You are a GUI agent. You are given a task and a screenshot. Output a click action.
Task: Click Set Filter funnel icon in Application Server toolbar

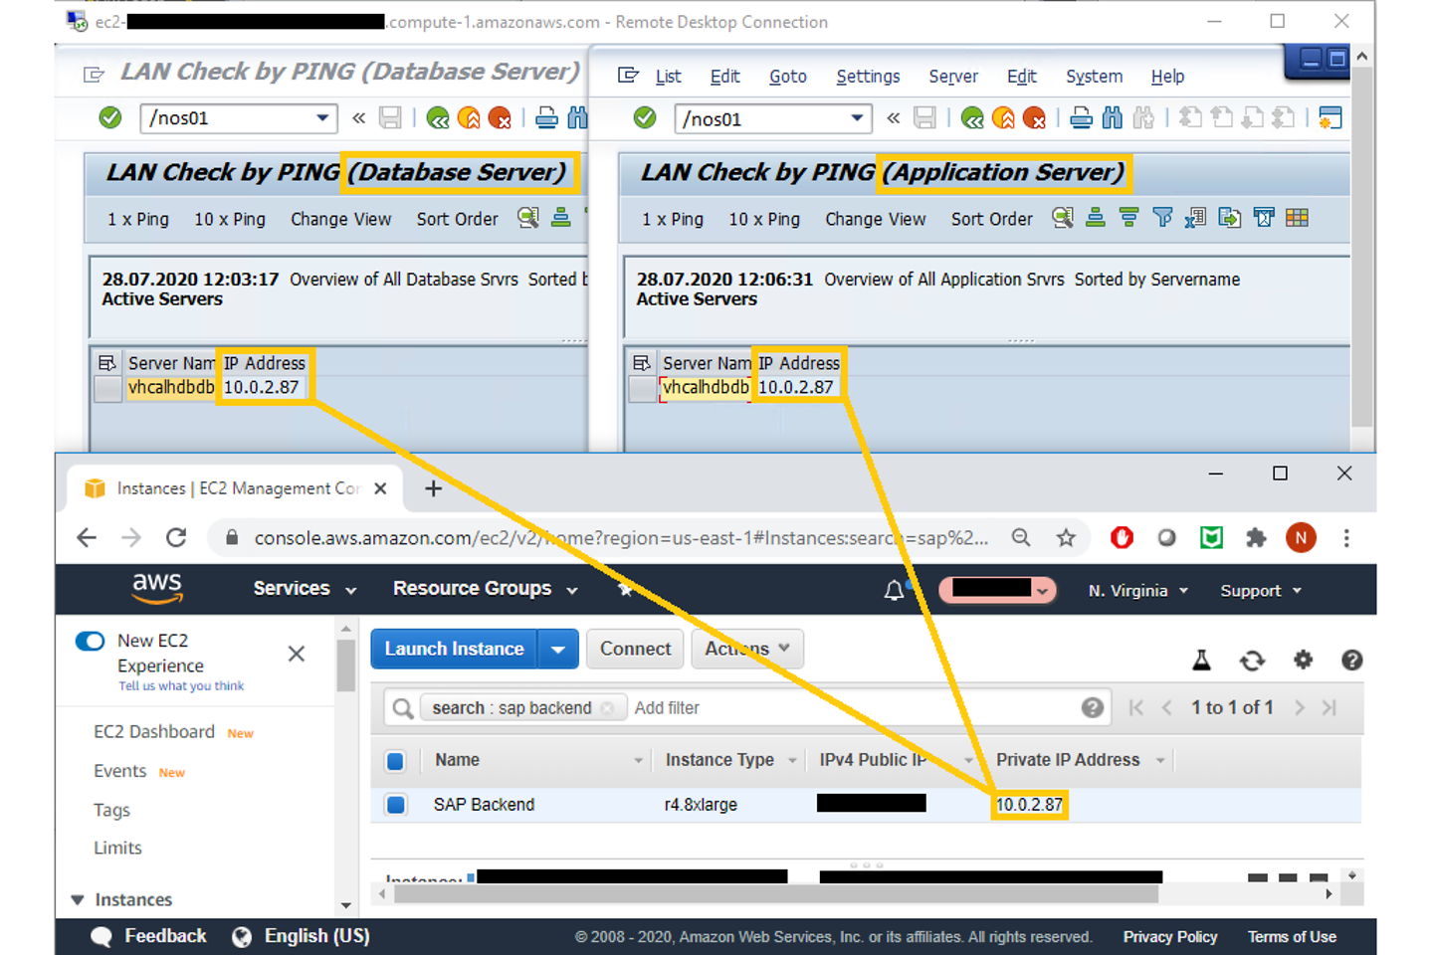tap(1162, 218)
